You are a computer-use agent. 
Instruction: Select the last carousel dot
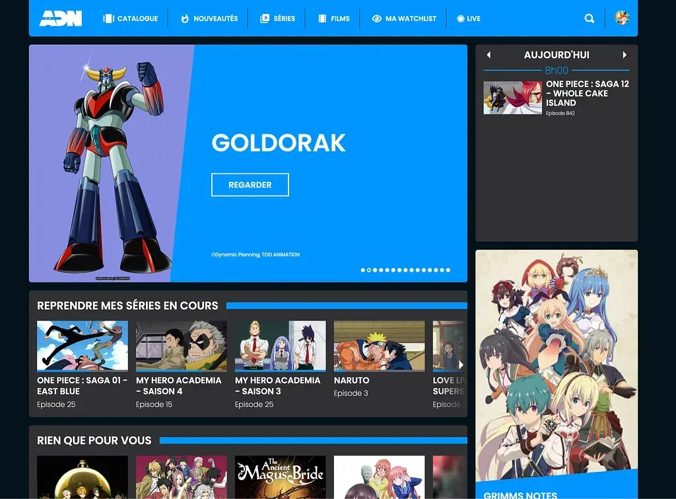coord(448,270)
